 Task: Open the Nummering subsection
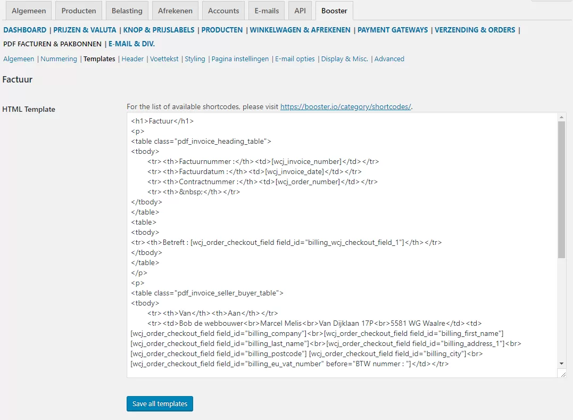tap(59, 59)
